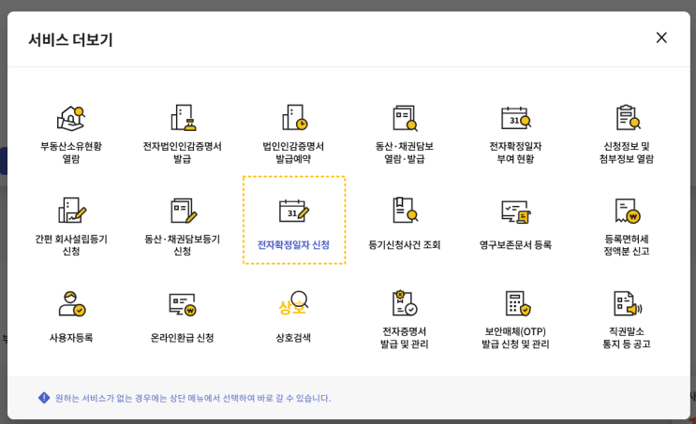The width and height of the screenshot is (696, 424).
Task: Select the 법인인감증명서 발급예약 icon
Action: [294, 118]
